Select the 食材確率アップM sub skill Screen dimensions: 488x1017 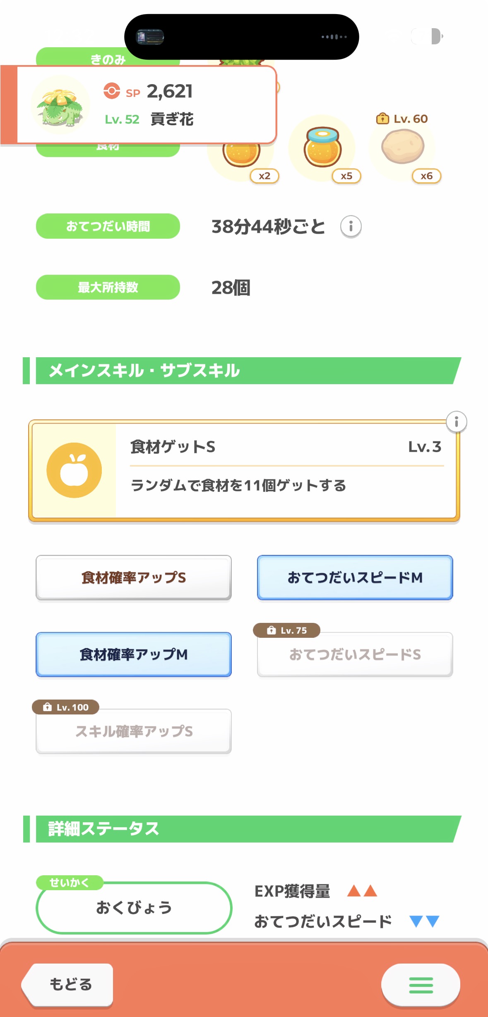coord(133,654)
